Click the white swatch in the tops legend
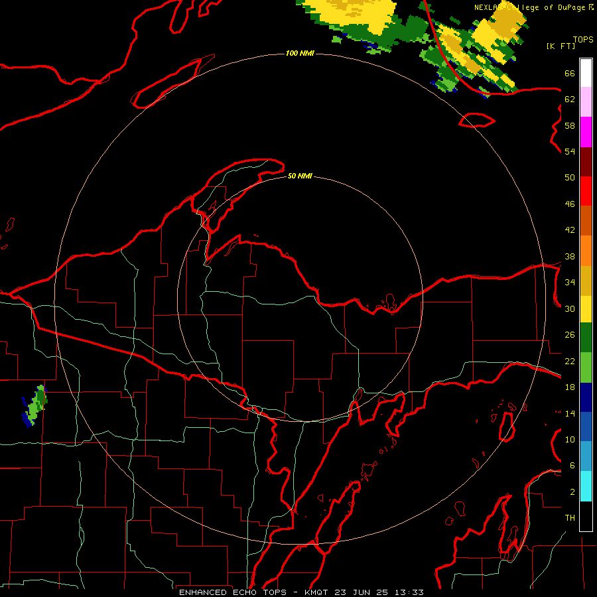This screenshot has height=597, width=597. pos(586,73)
